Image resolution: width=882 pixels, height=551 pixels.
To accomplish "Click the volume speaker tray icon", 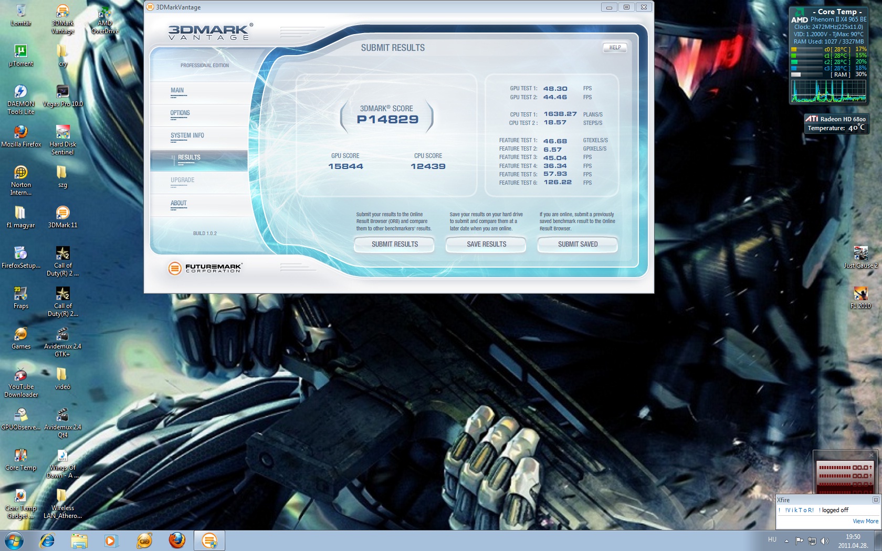I will pos(824,541).
